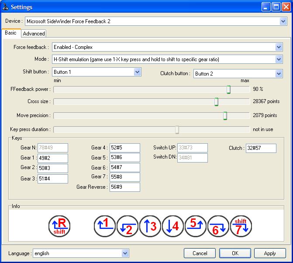Select the Basic tab
Screen dimensions: 293x263
pyautogui.click(x=10, y=33)
